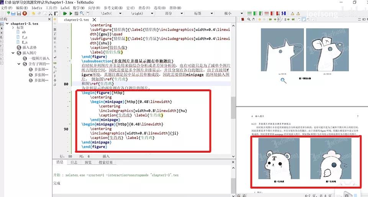This screenshot has height=197, width=368.
Task: Open the 数学(M) menu
Action: tap(79, 8)
